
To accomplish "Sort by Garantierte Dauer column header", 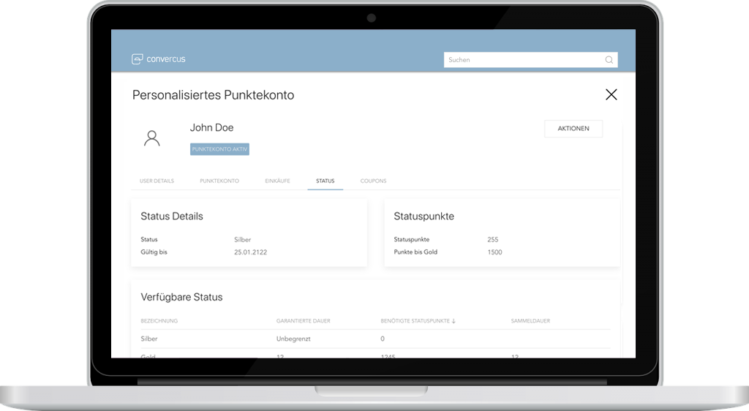I will tap(304, 321).
